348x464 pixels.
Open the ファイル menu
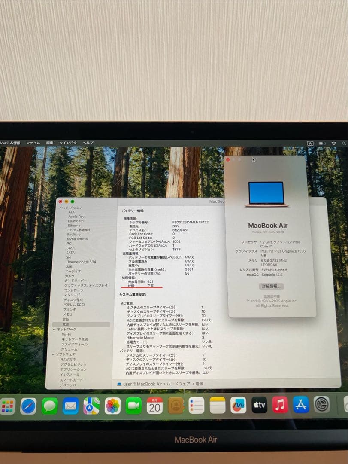click(33, 143)
